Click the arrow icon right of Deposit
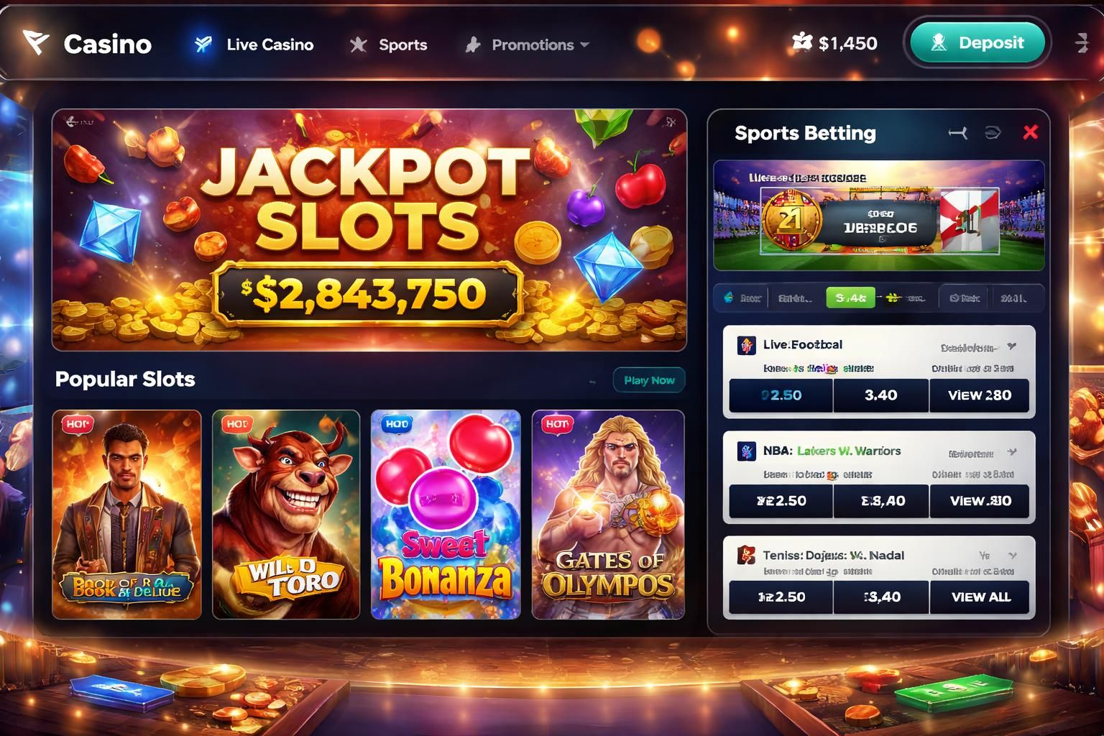The width and height of the screenshot is (1104, 736). [1082, 43]
